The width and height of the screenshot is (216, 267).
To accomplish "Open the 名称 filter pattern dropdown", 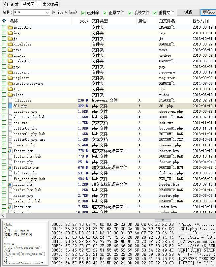I will click(x=47, y=13).
